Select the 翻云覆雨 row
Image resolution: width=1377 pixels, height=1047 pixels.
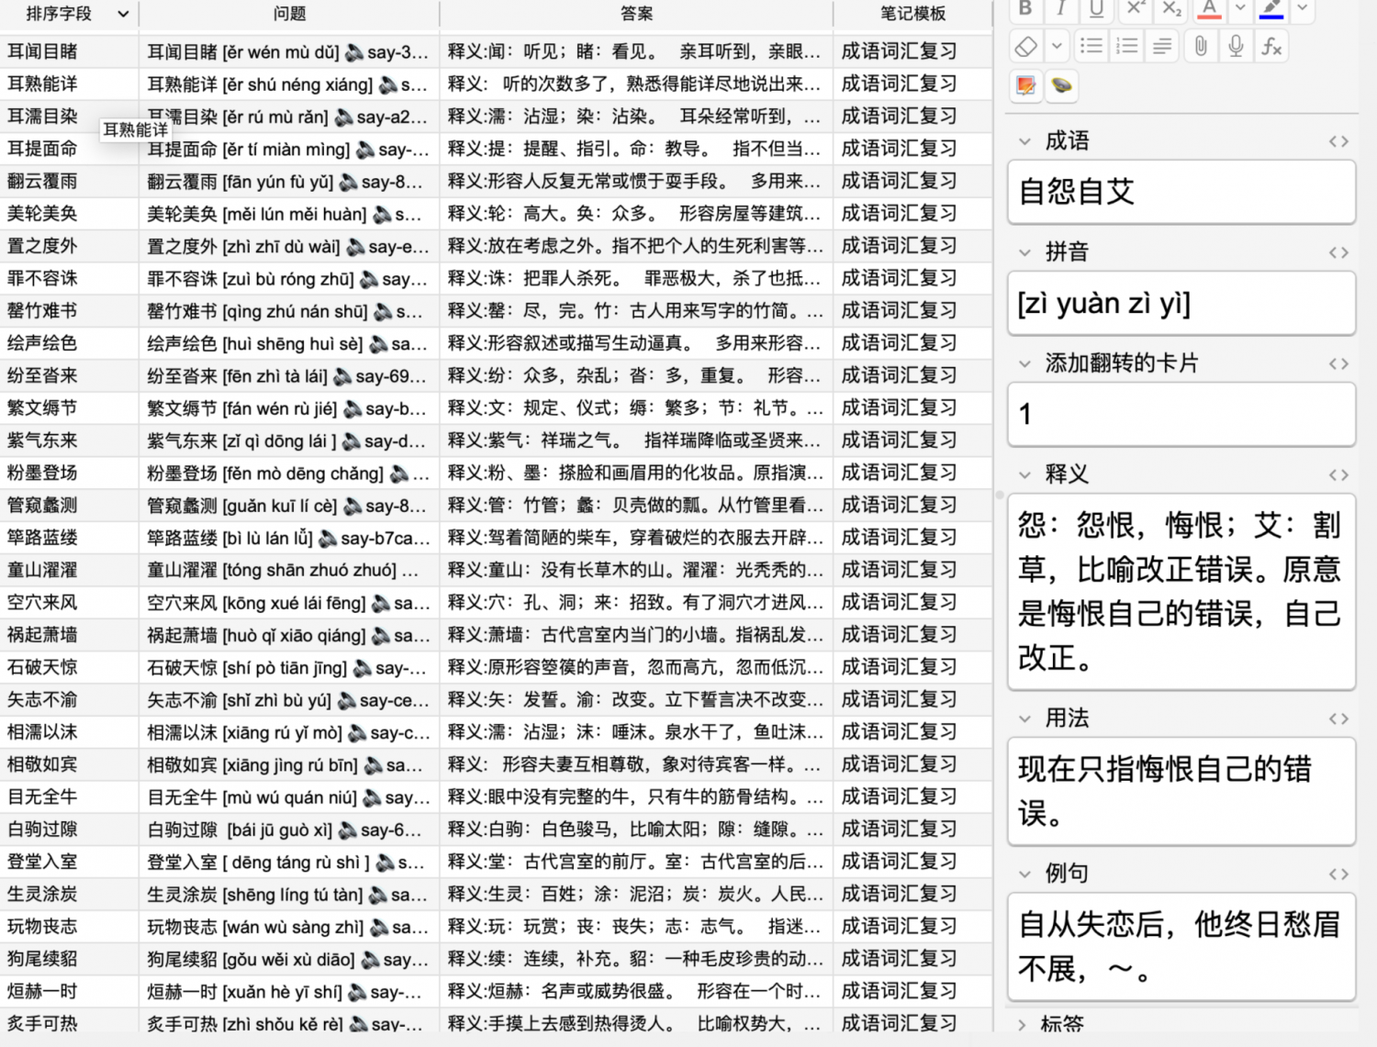[496, 181]
